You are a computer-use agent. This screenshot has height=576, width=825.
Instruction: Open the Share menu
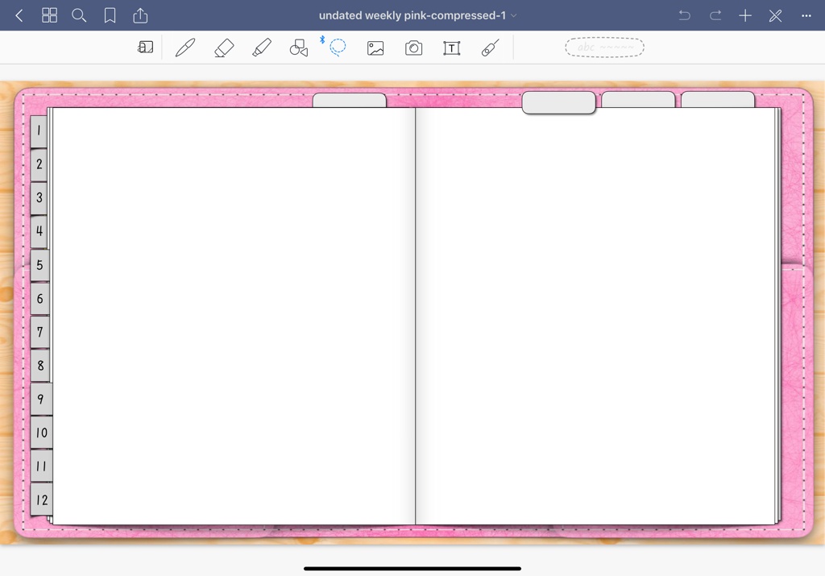141,15
